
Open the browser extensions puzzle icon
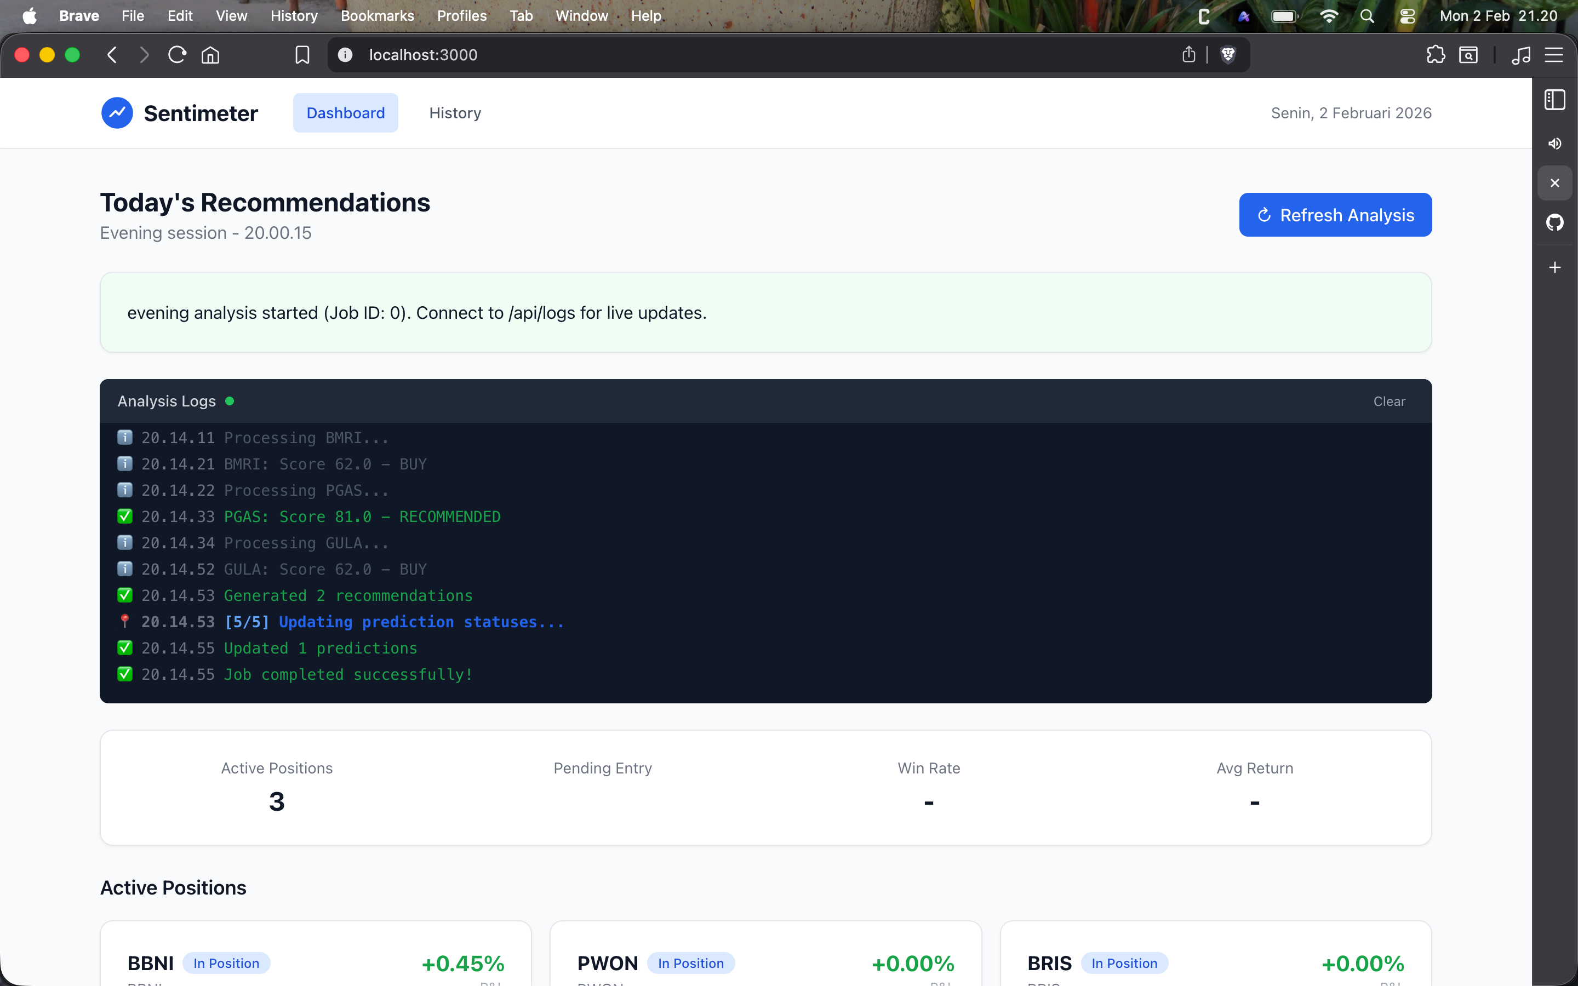coord(1435,55)
